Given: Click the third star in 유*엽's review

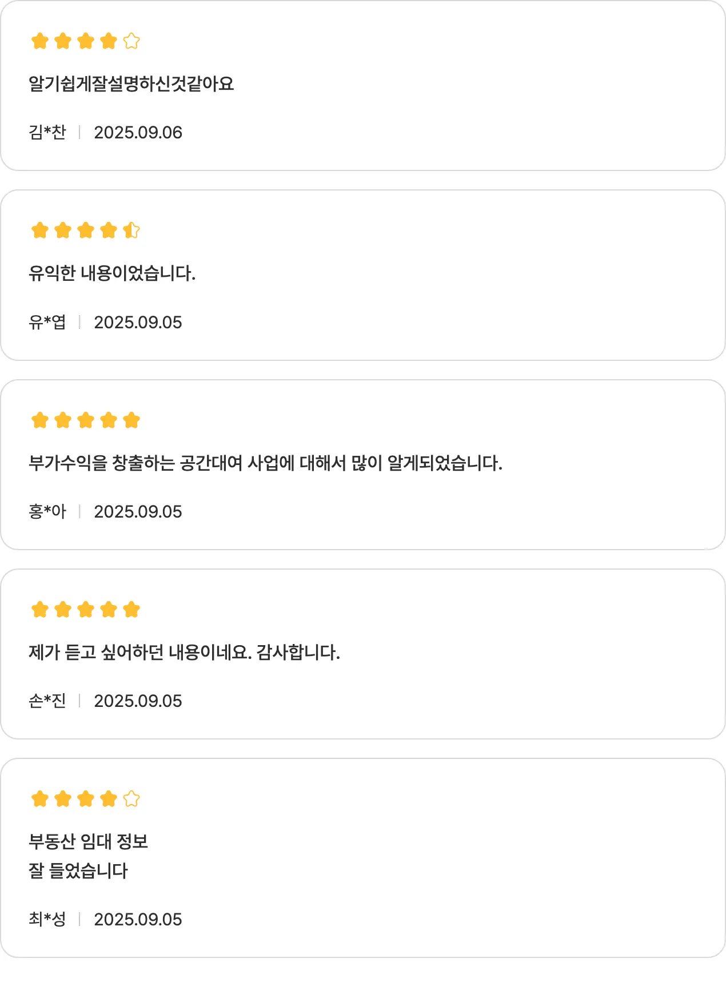Looking at the screenshot, I should tap(86, 230).
